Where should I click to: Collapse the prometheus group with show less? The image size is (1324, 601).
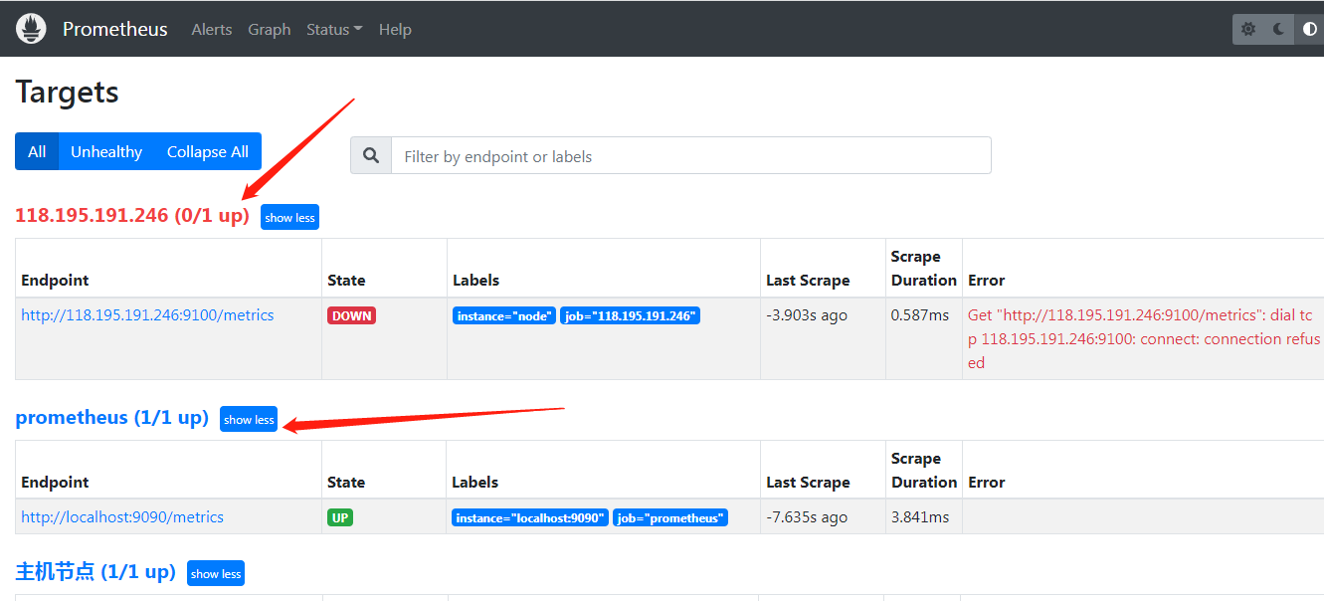tap(249, 419)
